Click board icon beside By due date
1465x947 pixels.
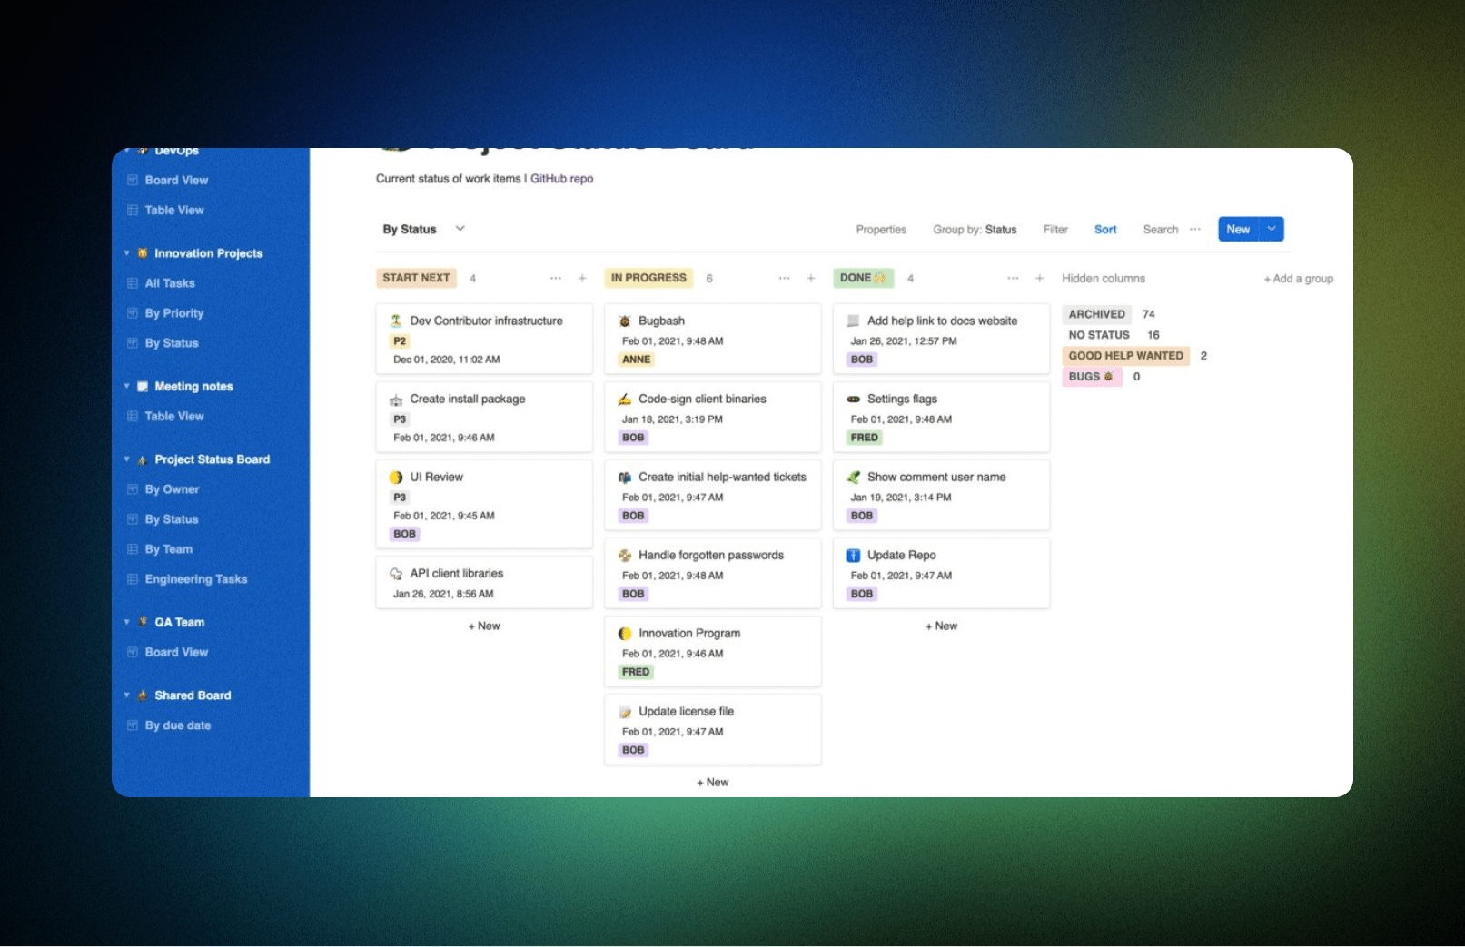coord(133,725)
